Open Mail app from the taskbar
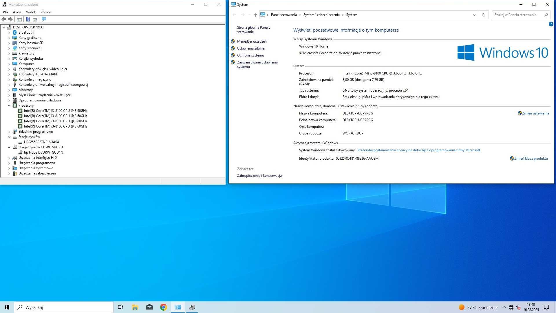 [149, 307]
